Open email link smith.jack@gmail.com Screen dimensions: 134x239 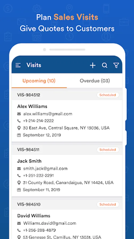[x=45, y=169]
